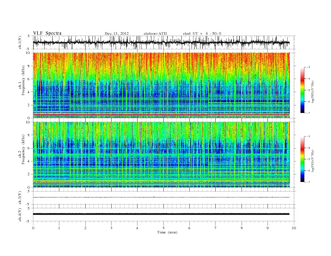Click the "ch.1(V)" axis label
331x256 pixels.
[x=20, y=43]
